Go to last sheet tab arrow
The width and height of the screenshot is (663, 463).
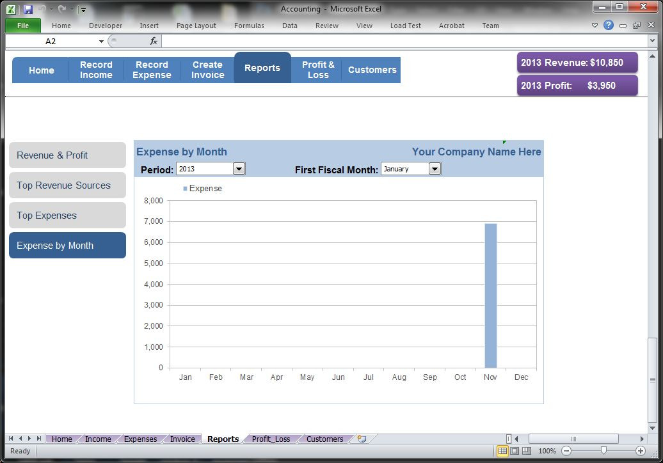point(38,439)
